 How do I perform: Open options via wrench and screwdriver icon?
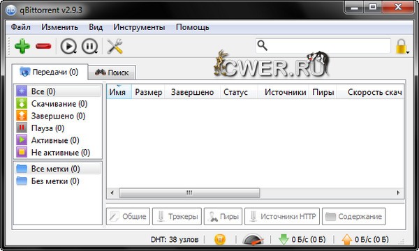(x=115, y=47)
